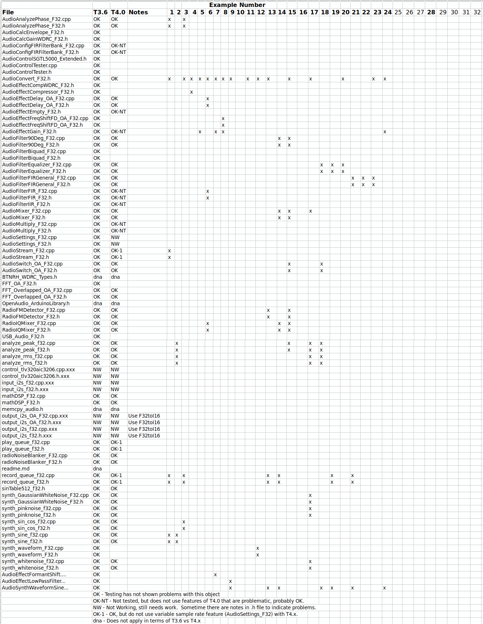Select mathDSP_F32.cpp cell
This screenshot has width=483, height=624.
tap(46, 396)
